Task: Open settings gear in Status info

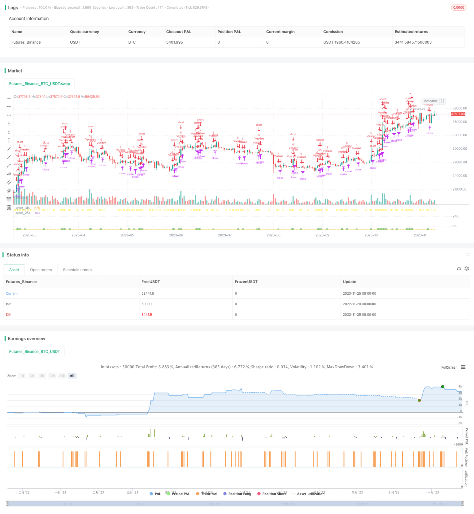Action: (467, 268)
